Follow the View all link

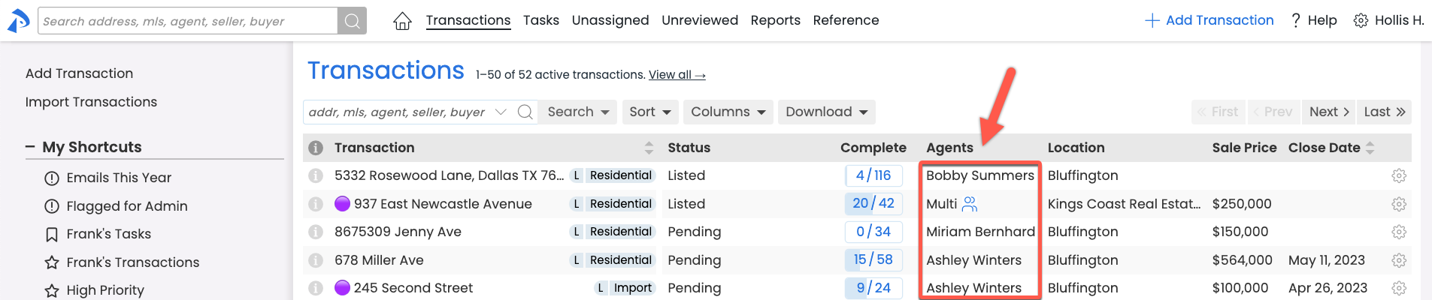677,75
